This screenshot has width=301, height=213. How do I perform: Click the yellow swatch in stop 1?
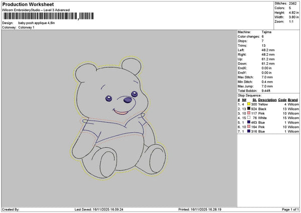(249, 104)
